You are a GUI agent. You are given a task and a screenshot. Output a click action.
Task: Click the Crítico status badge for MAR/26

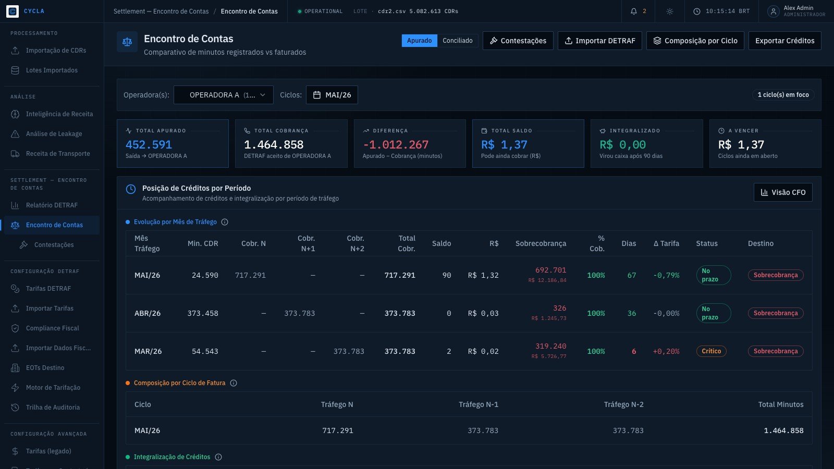pos(712,351)
